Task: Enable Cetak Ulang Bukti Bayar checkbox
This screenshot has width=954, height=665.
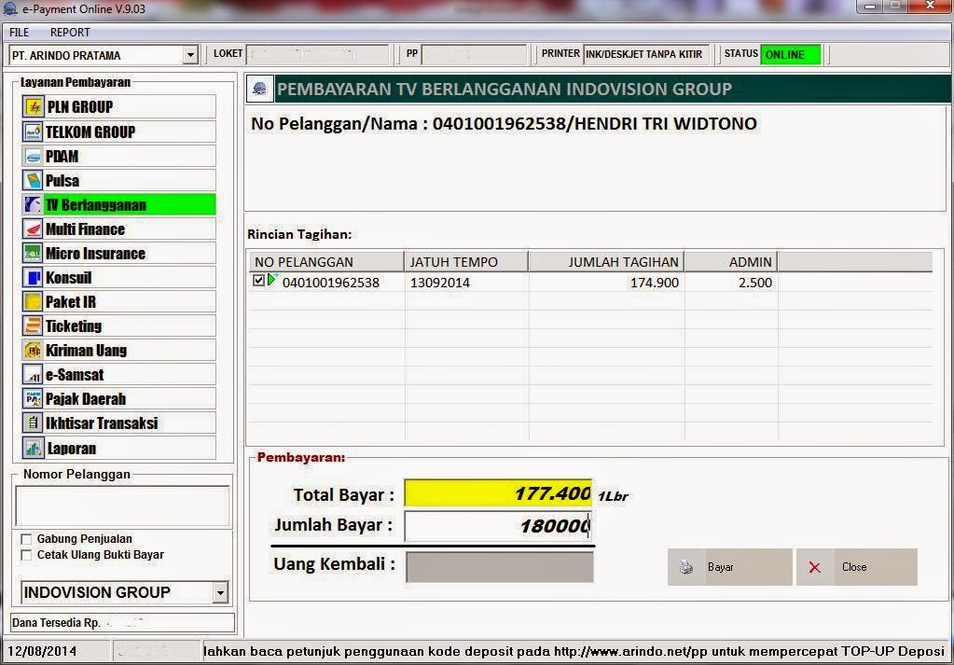Action: point(26,555)
